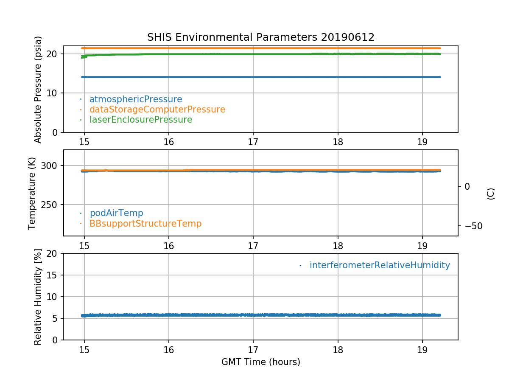Viewport: 509px width, 382px height.
Task: Click the chart title SHIS Environmental Parameters 20190612
Action: point(260,37)
